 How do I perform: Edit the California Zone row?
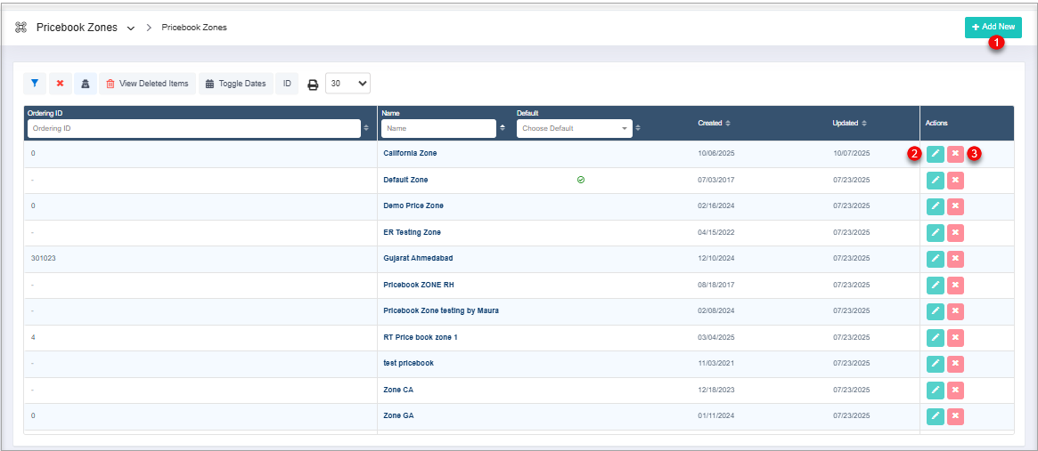[935, 154]
